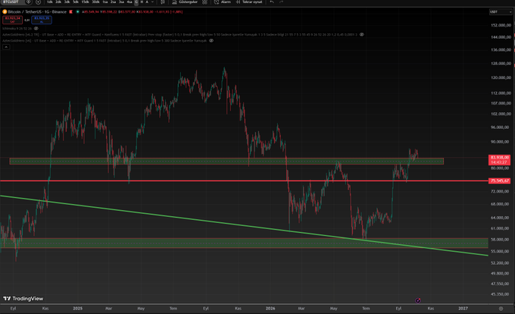Select the weekly H timeframe
This screenshot has width=515, height=314.
pyautogui.click(x=142, y=2)
